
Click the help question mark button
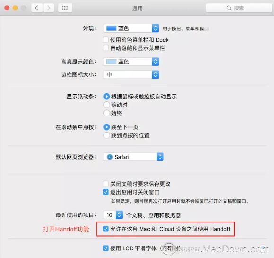(x=263, y=248)
